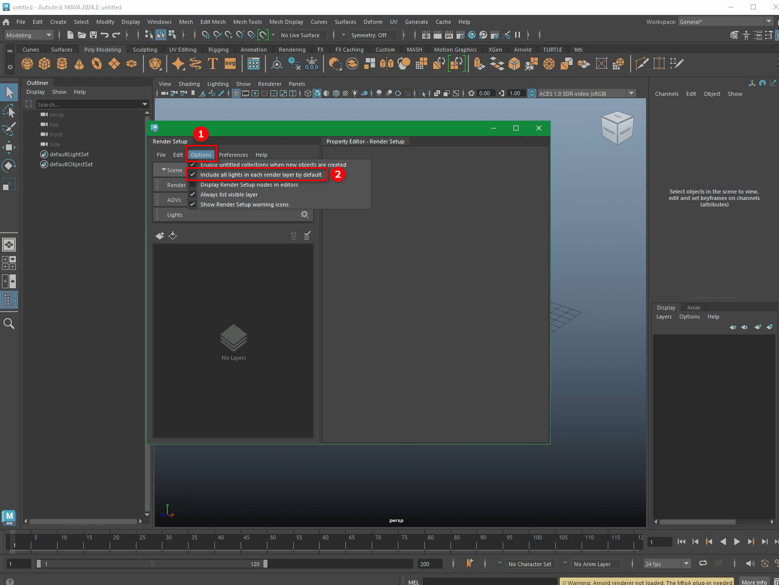
Task: Open the Modeling menu set dropdown
Action: point(29,35)
